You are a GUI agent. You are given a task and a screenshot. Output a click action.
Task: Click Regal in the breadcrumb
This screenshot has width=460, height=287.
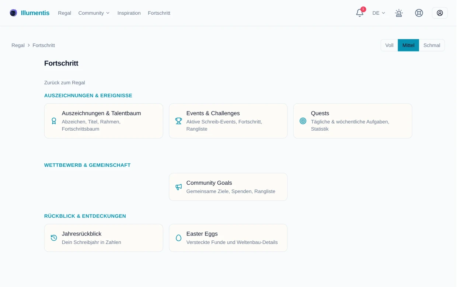18,45
